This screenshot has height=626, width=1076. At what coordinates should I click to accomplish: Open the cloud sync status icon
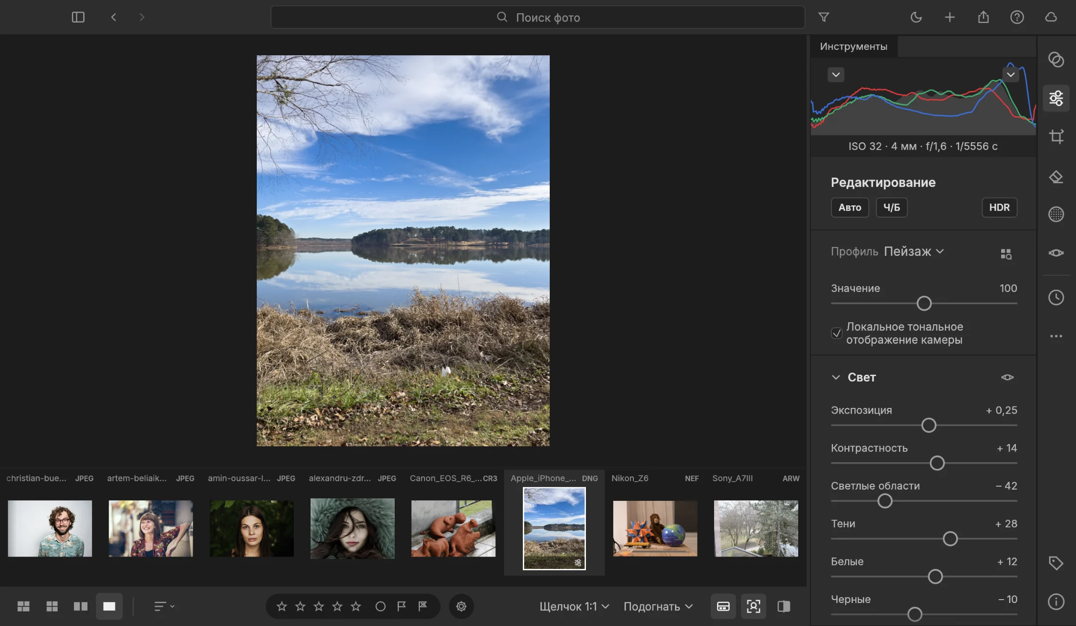pos(1051,17)
